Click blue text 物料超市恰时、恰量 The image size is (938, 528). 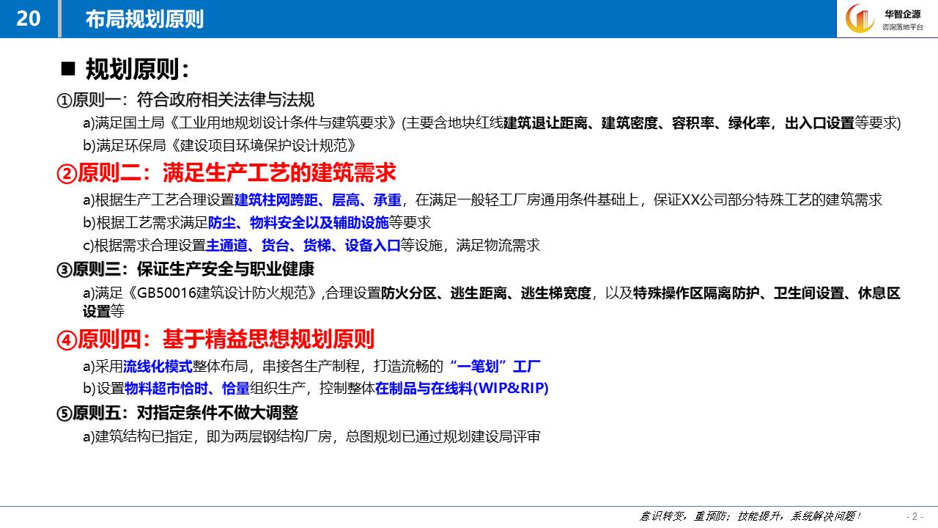188,388
